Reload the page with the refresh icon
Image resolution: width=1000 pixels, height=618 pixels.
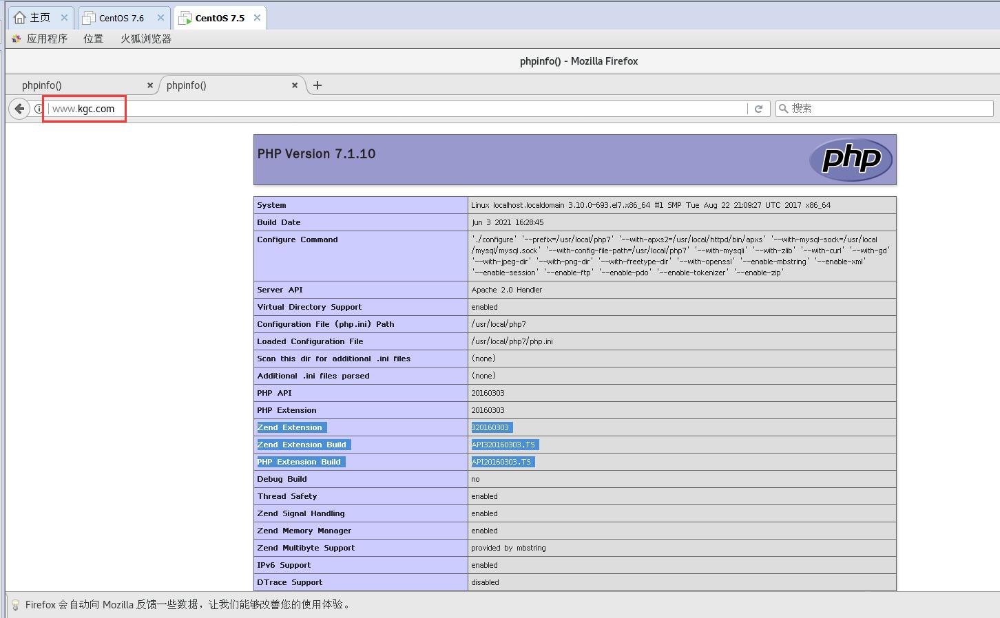758,109
